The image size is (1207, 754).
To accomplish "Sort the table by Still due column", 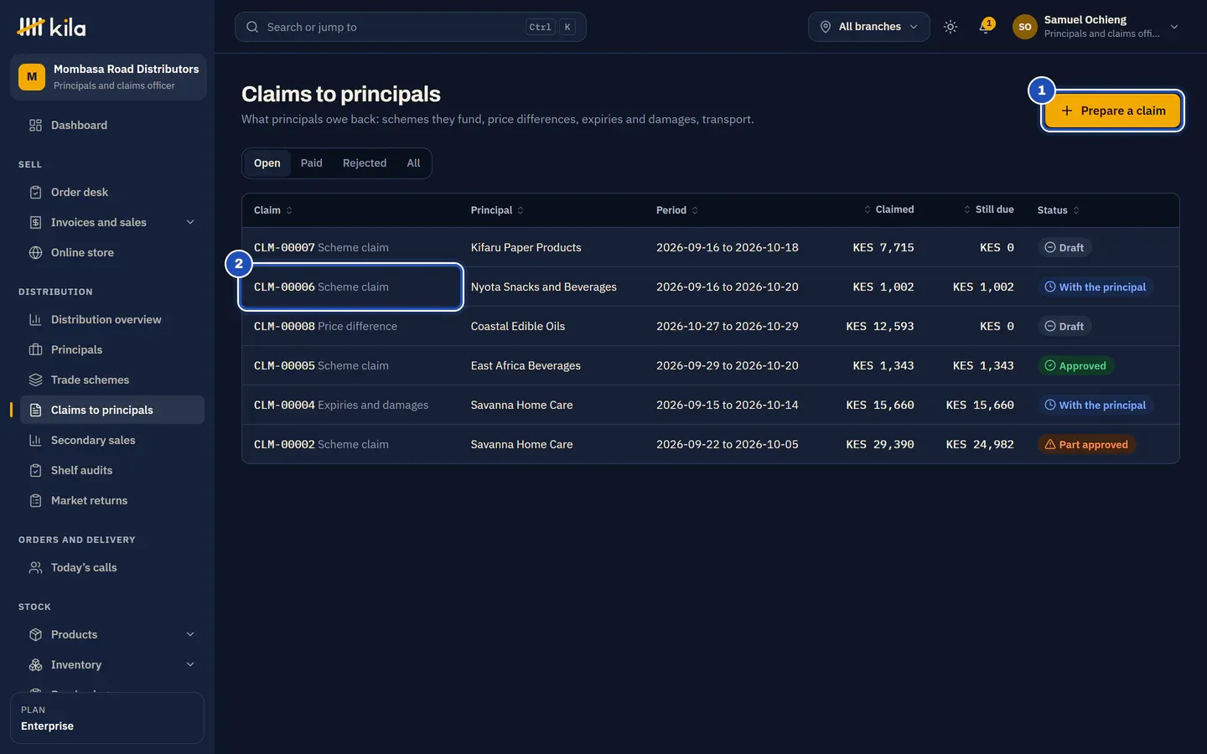I will [x=988, y=209].
